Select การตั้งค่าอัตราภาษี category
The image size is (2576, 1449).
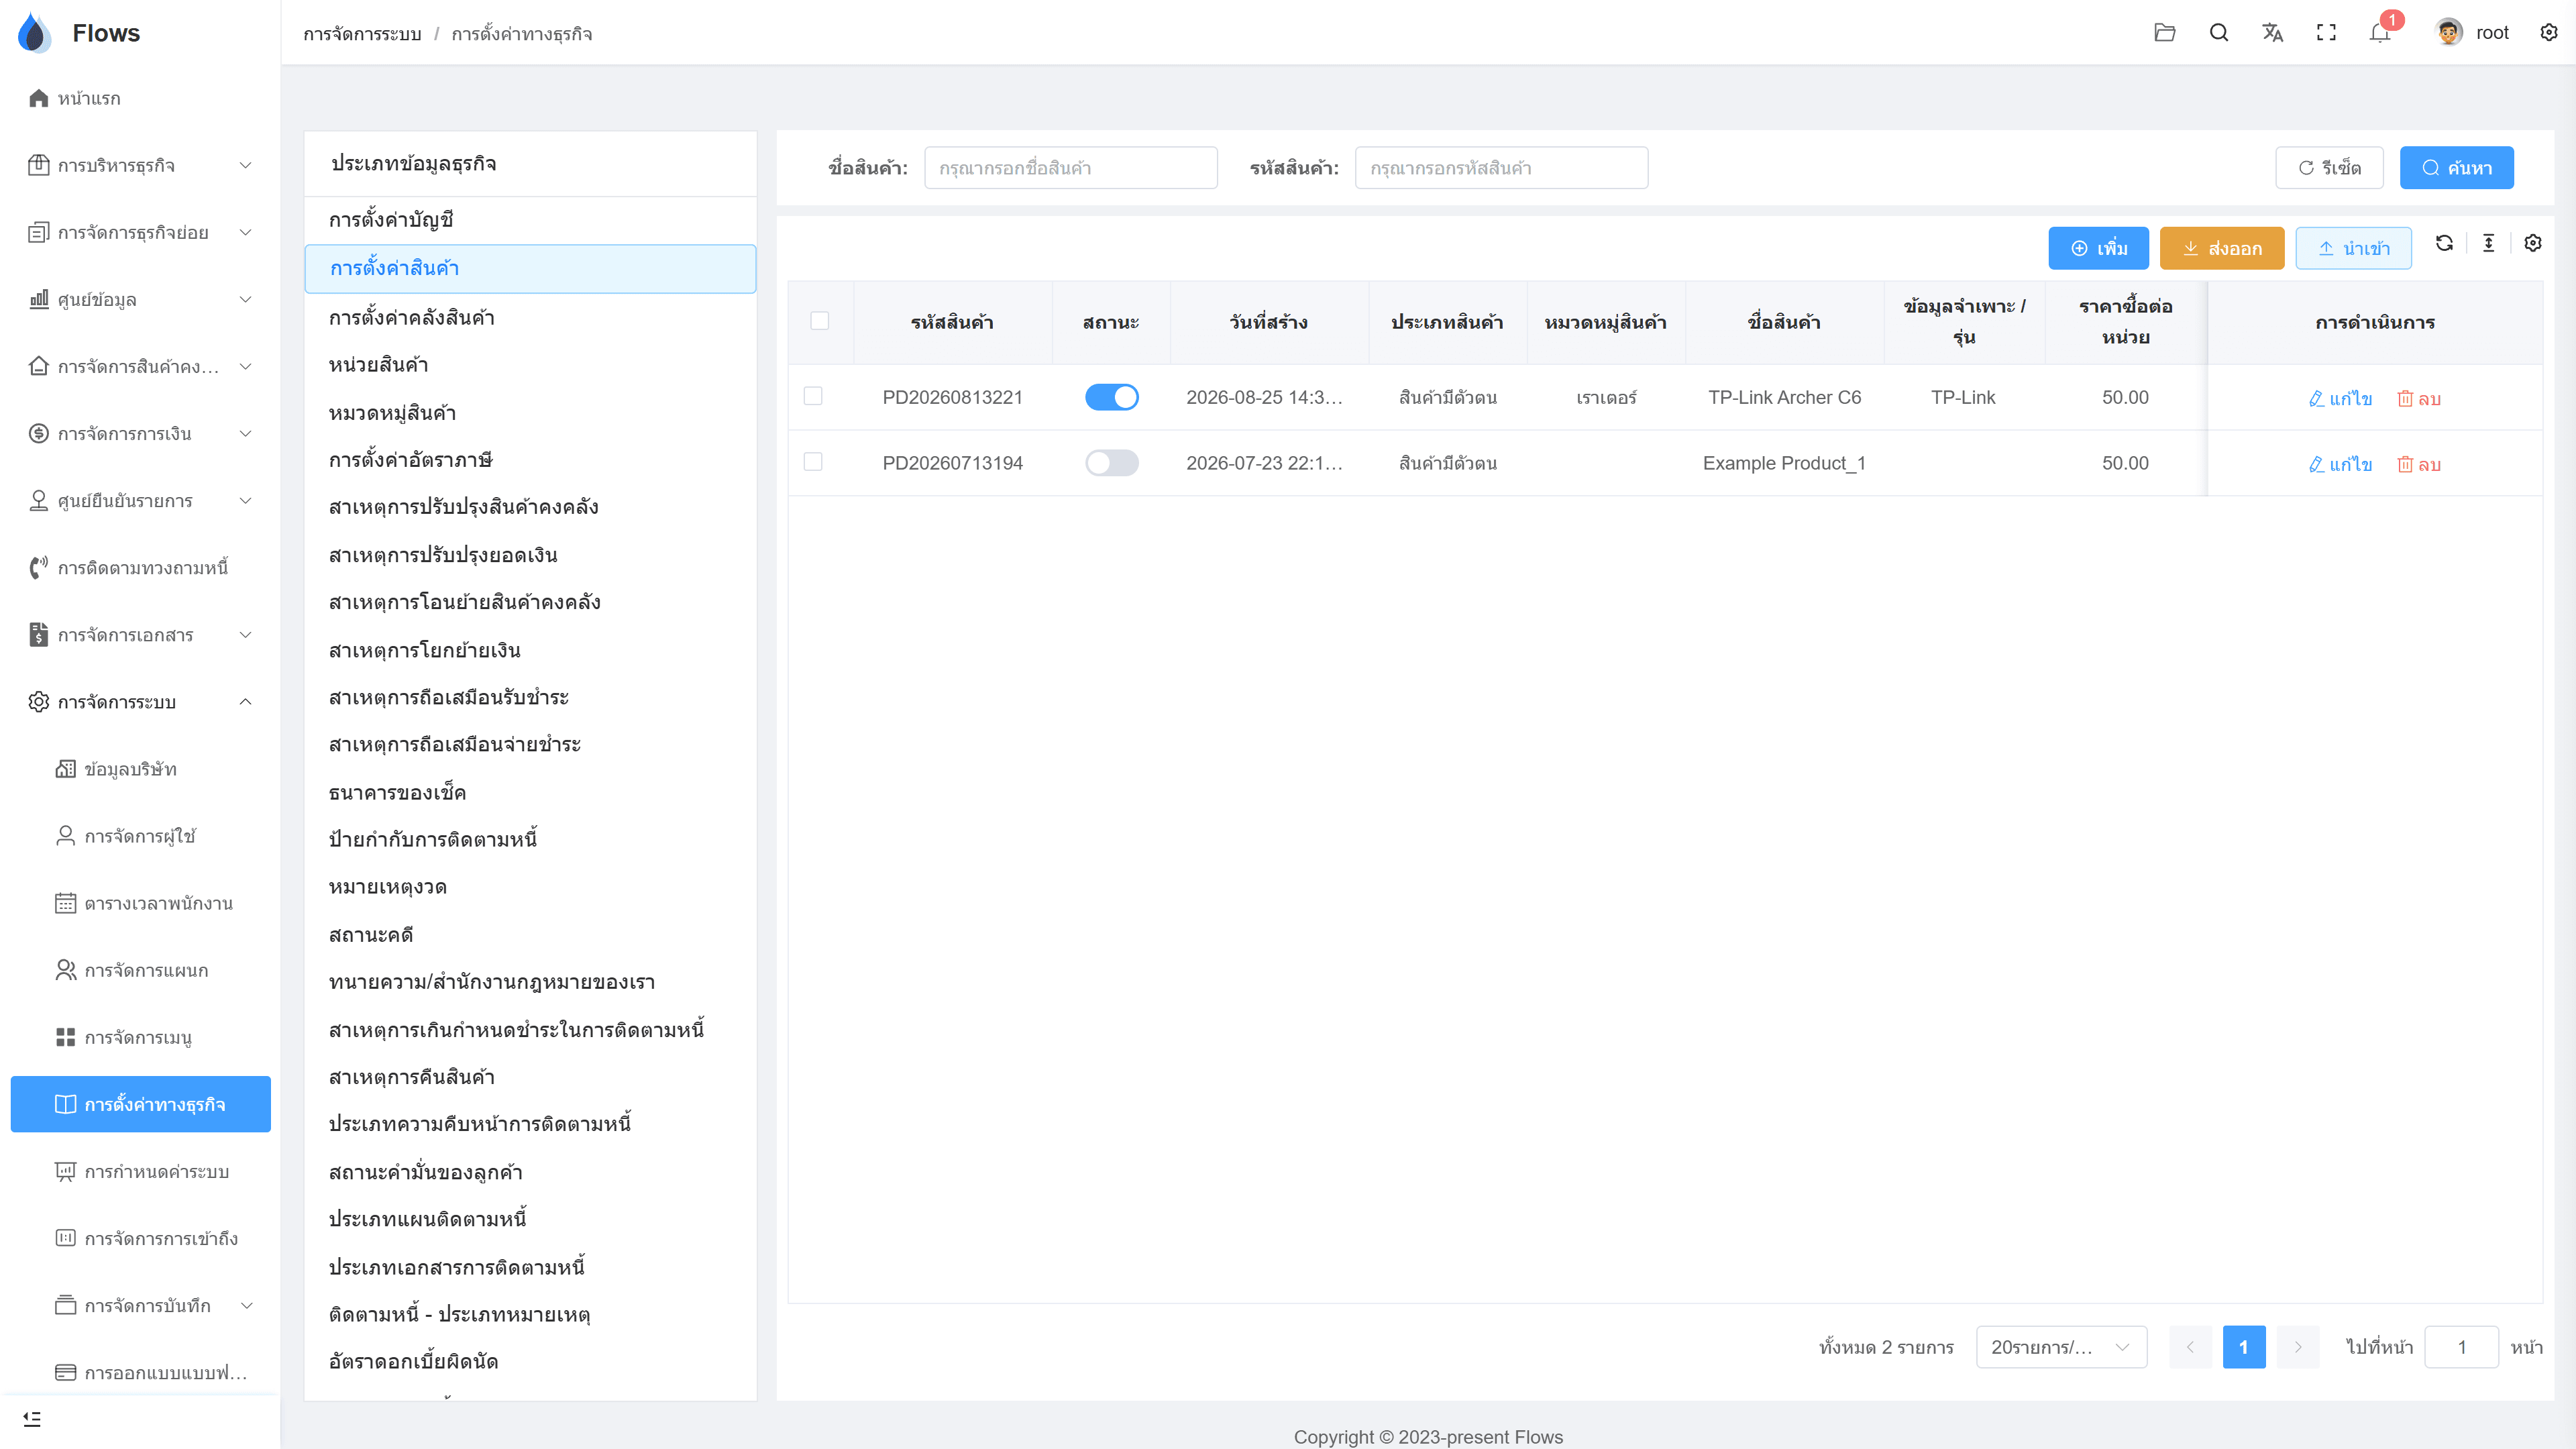(530, 460)
